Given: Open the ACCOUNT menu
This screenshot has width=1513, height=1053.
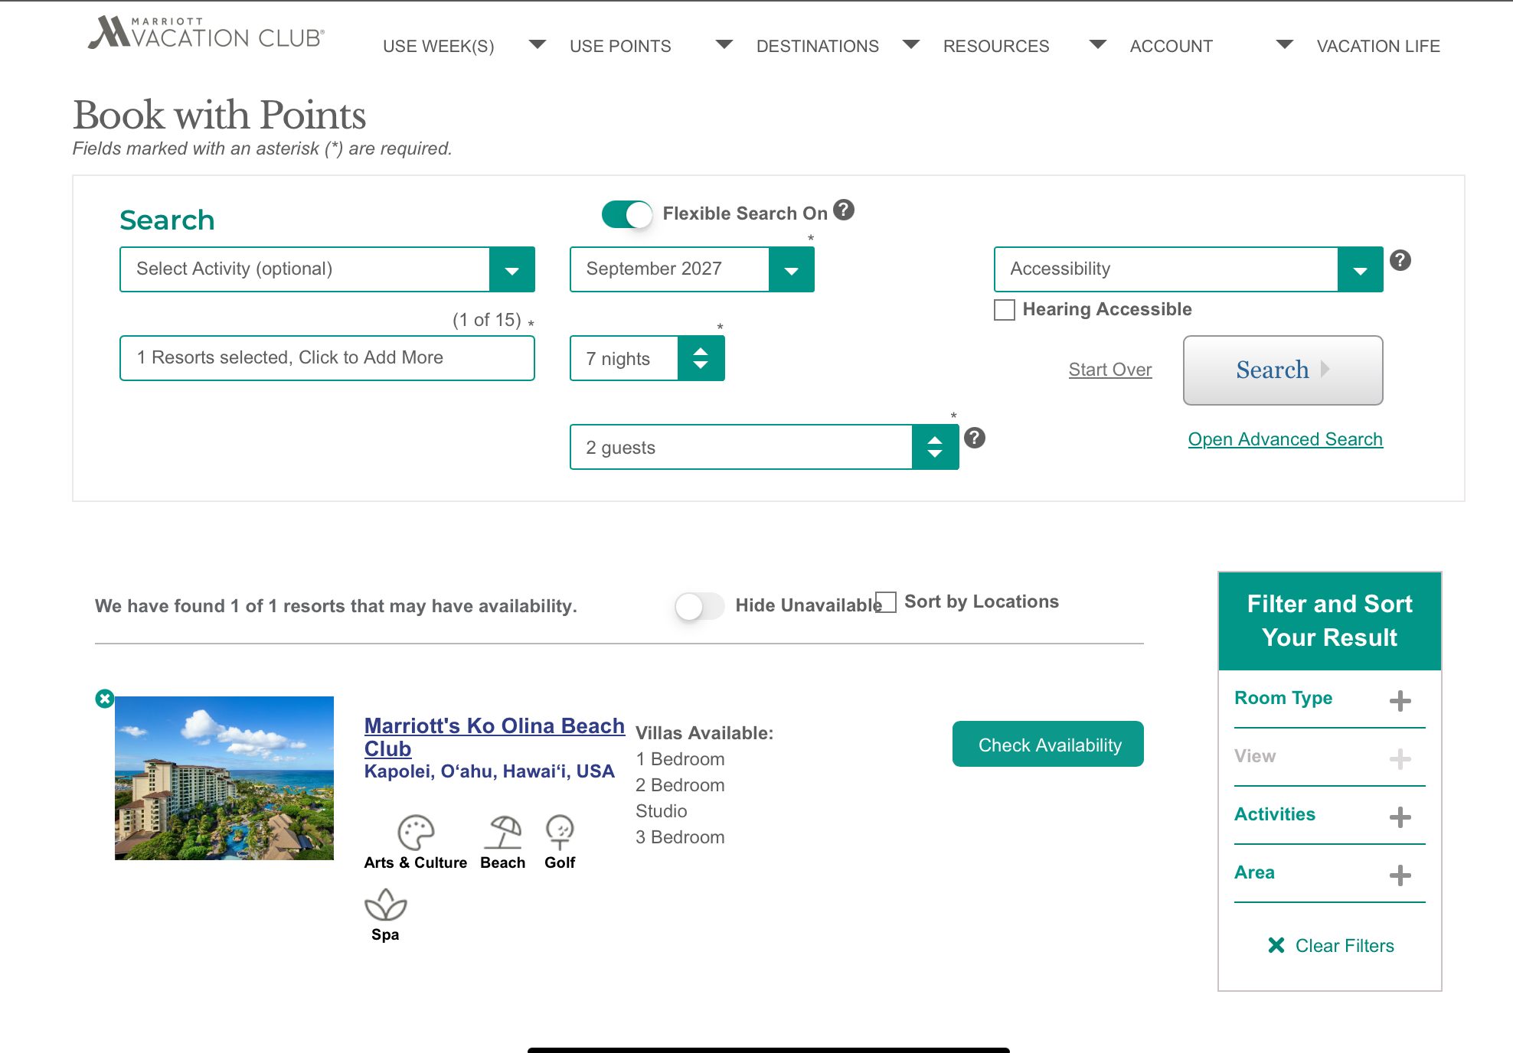Looking at the screenshot, I should point(1172,47).
